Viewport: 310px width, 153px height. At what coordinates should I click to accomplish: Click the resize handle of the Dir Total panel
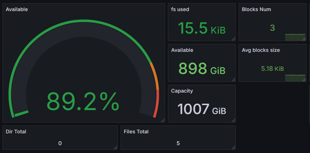coord(115,147)
